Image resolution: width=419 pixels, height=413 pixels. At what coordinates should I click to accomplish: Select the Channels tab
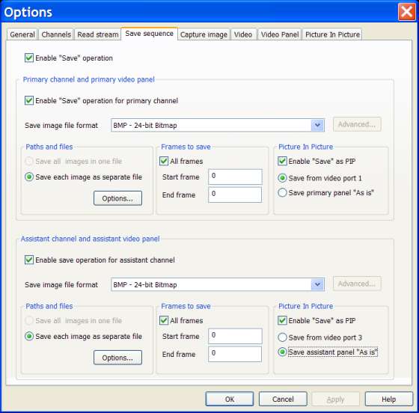tap(56, 34)
